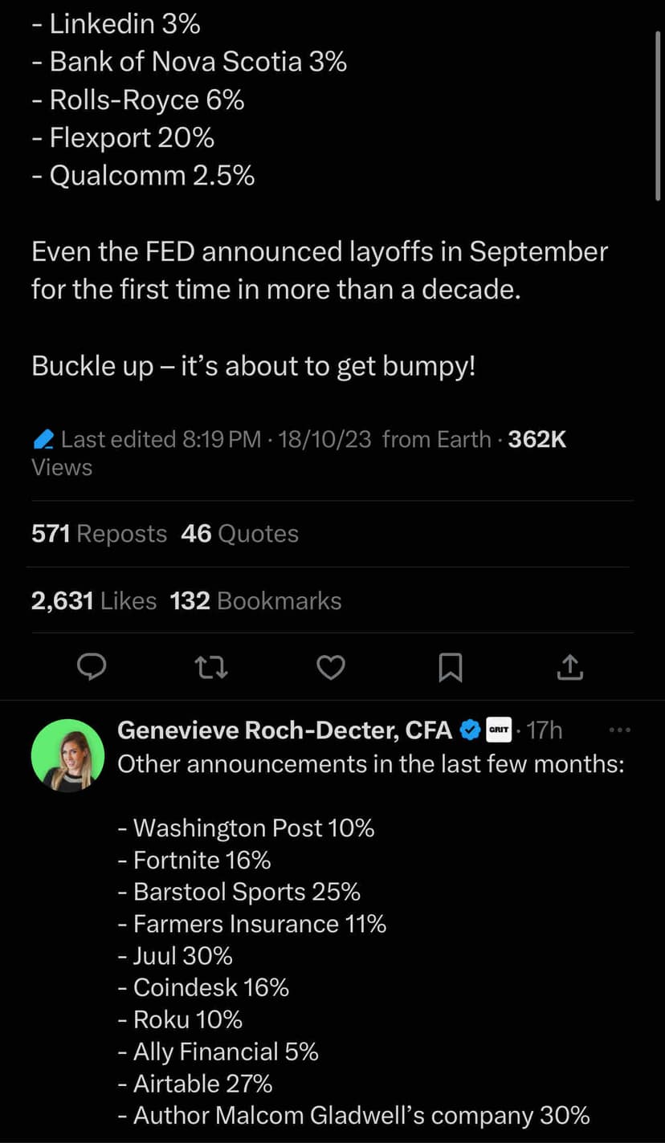Tap the blue verified checkmark badge

pos(469,730)
